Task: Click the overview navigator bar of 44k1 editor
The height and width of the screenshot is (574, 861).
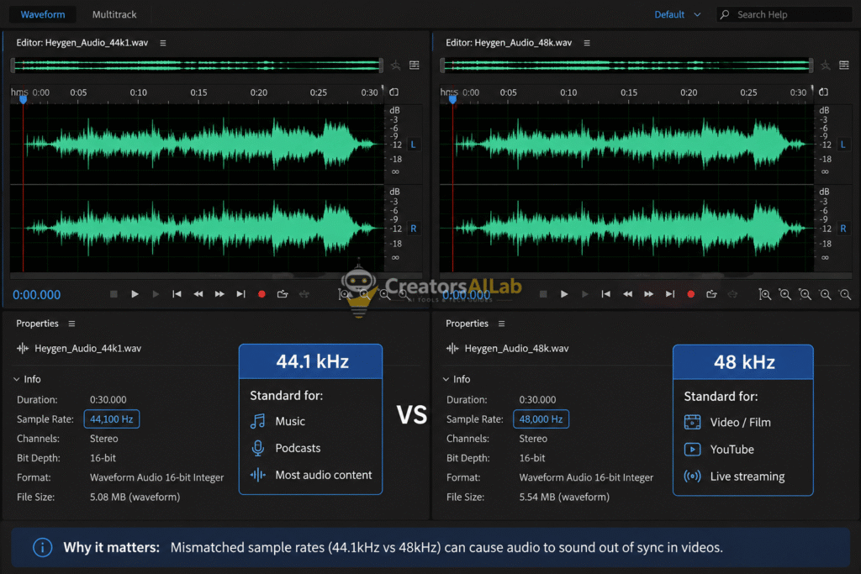Action: [197, 66]
